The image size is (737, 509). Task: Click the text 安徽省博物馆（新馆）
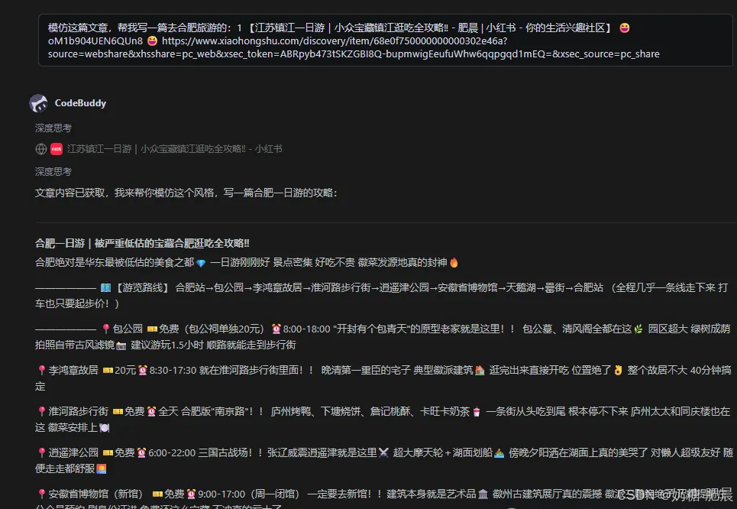95,494
